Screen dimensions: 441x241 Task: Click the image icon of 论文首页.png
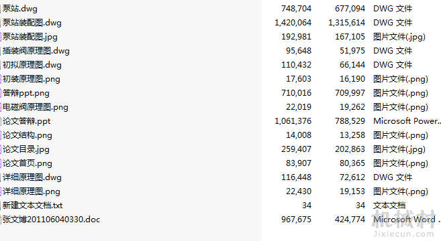pos(1,163)
